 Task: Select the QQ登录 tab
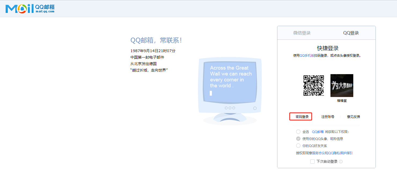(x=351, y=33)
